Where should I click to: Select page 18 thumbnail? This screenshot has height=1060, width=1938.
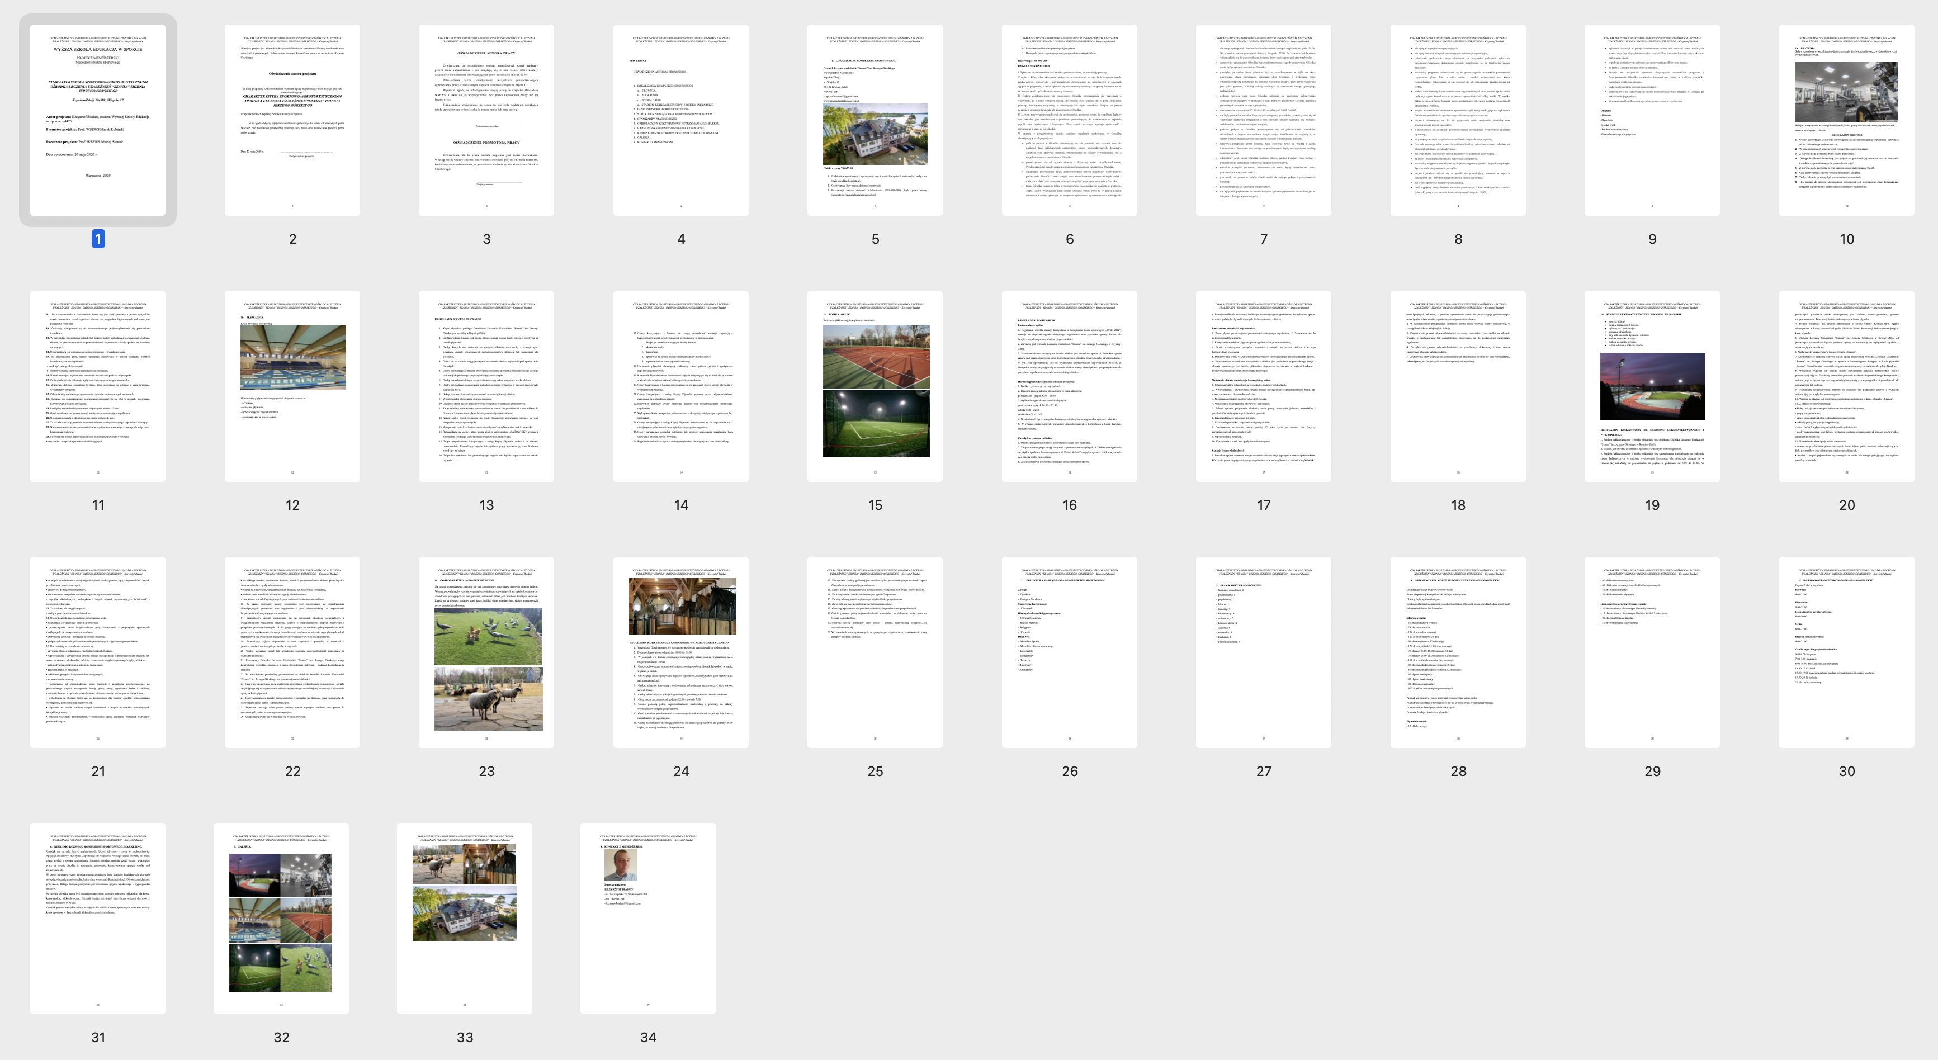click(x=1457, y=386)
